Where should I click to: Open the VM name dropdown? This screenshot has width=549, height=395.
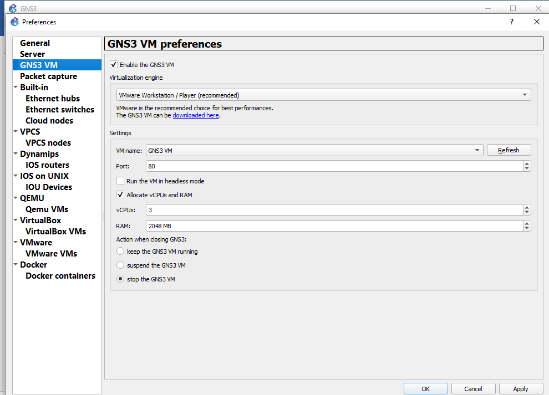(x=314, y=150)
